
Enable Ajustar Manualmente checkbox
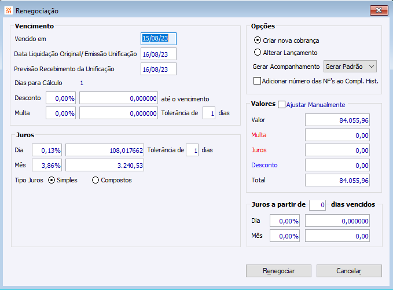point(282,105)
